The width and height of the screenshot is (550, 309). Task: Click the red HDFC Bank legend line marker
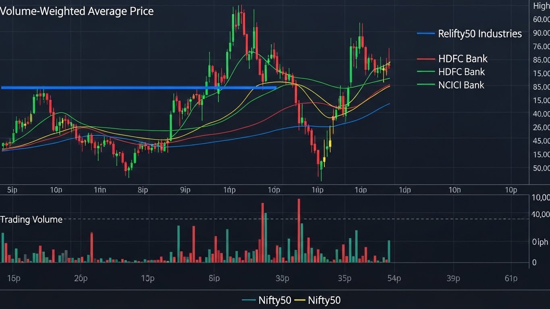(425, 58)
